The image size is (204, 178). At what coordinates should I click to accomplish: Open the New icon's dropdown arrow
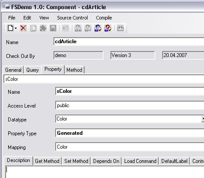(x=16, y=28)
